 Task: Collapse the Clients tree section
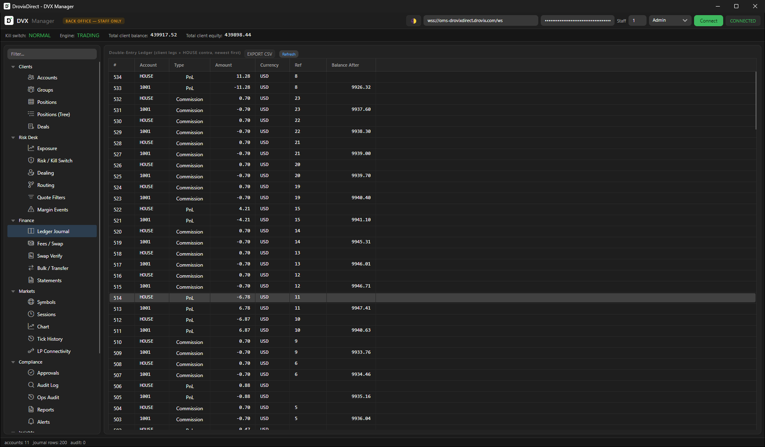[x=13, y=67]
